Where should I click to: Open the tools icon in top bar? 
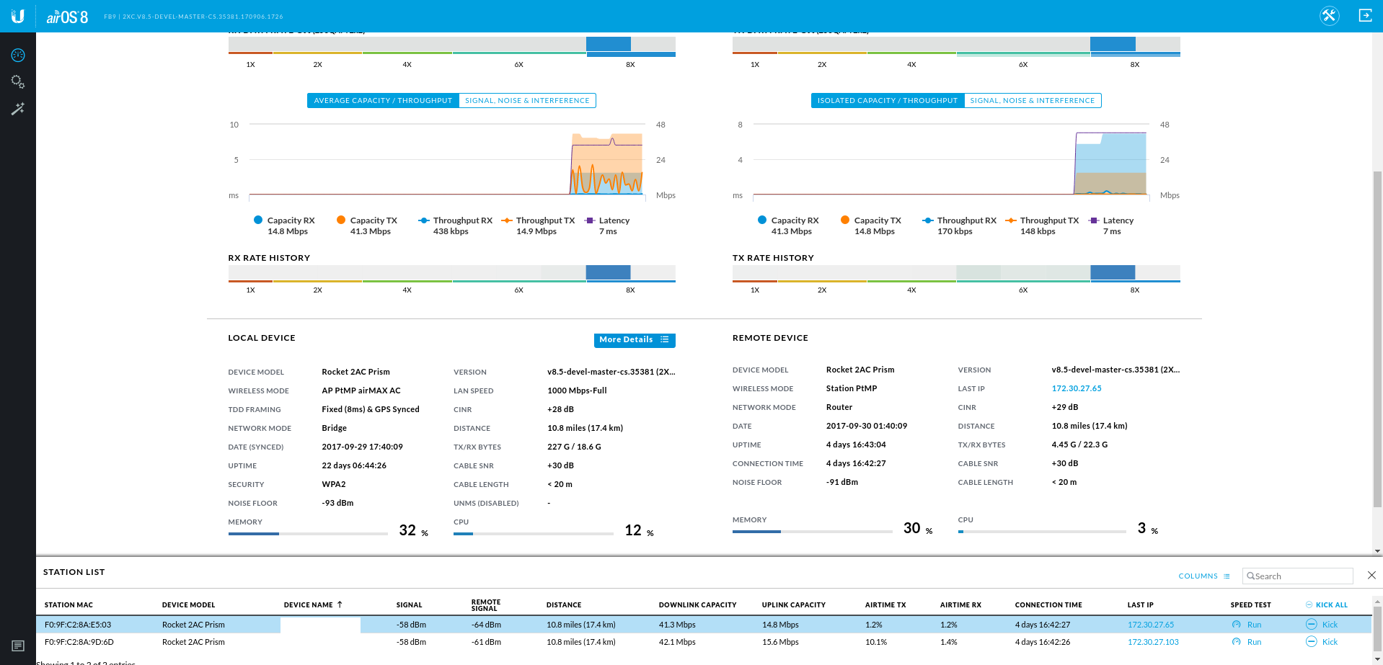(1329, 16)
